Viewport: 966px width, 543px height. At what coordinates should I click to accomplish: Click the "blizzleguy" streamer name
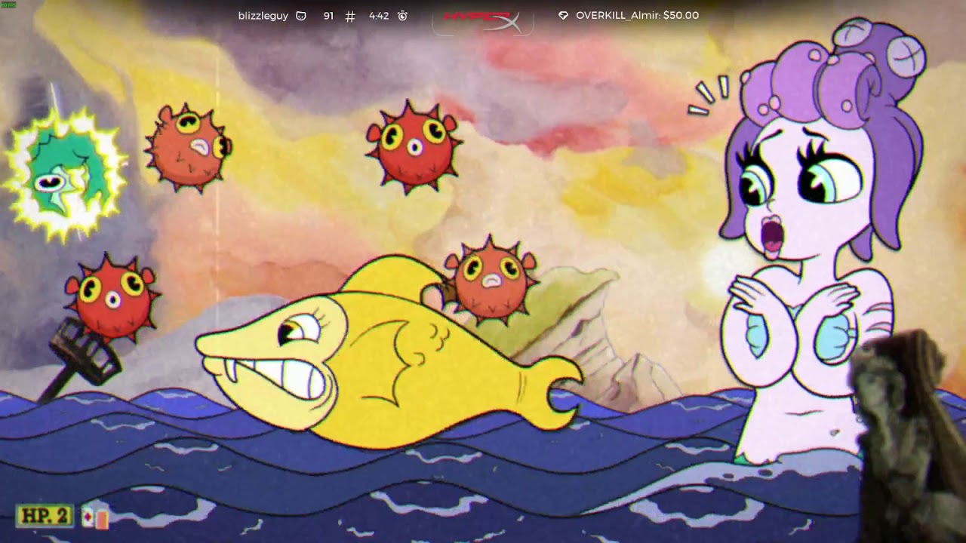[263, 15]
